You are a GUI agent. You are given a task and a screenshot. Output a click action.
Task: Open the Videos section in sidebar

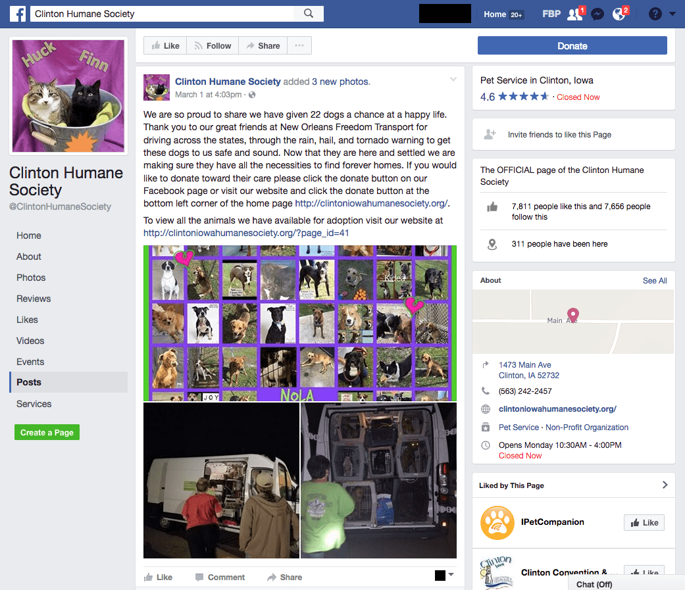tap(30, 341)
